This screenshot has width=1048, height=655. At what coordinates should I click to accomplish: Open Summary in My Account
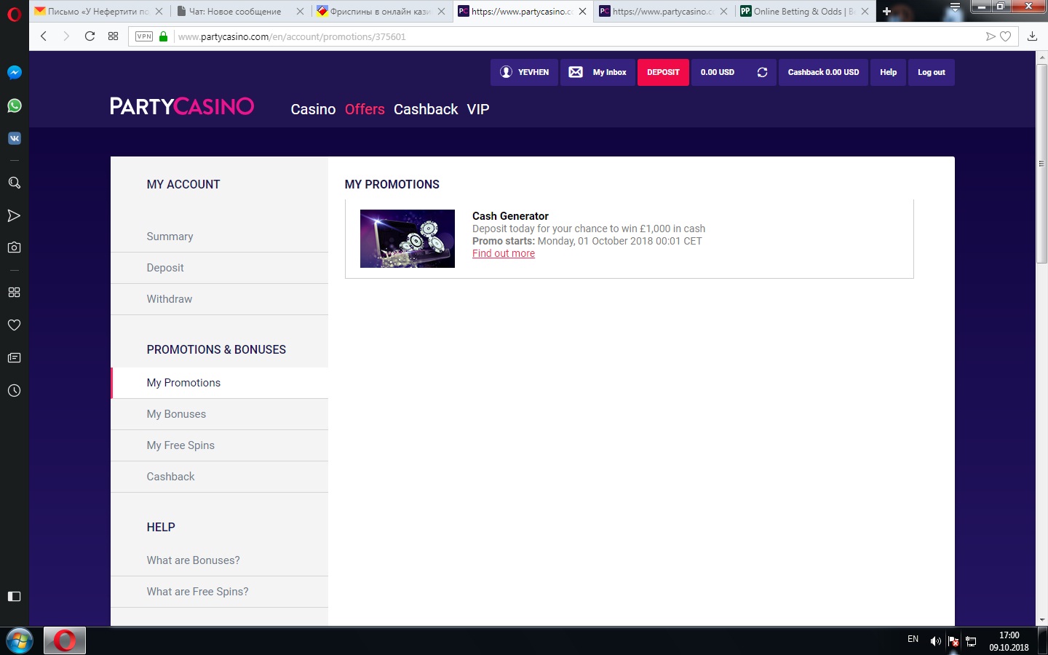[219, 237]
